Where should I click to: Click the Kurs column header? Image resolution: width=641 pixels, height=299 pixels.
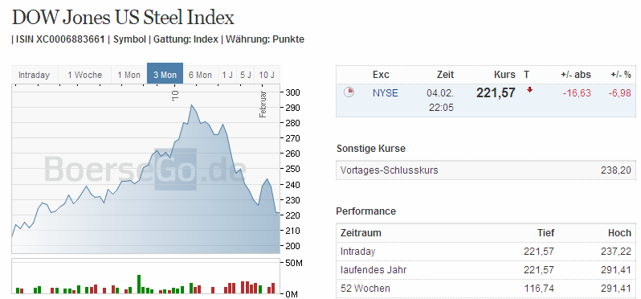pyautogui.click(x=504, y=75)
